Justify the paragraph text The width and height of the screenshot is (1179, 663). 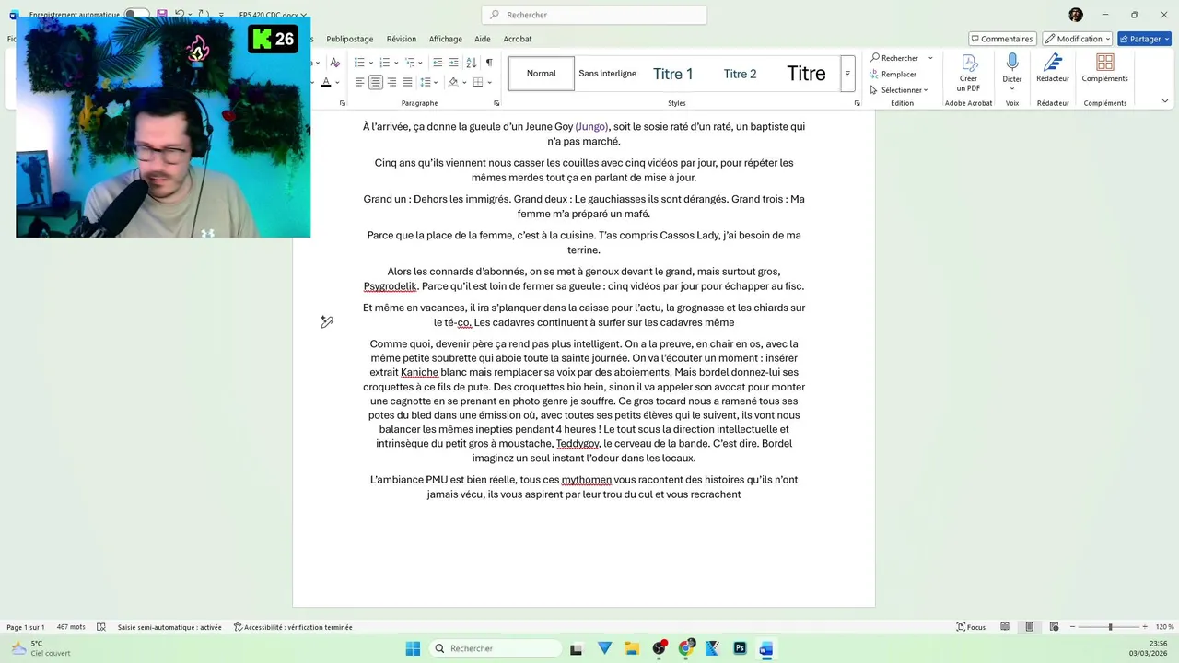[x=407, y=82]
